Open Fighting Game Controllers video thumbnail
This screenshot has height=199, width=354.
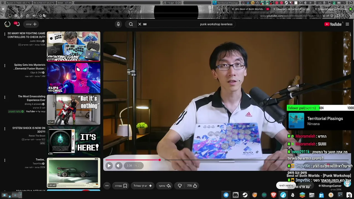pos(74,46)
